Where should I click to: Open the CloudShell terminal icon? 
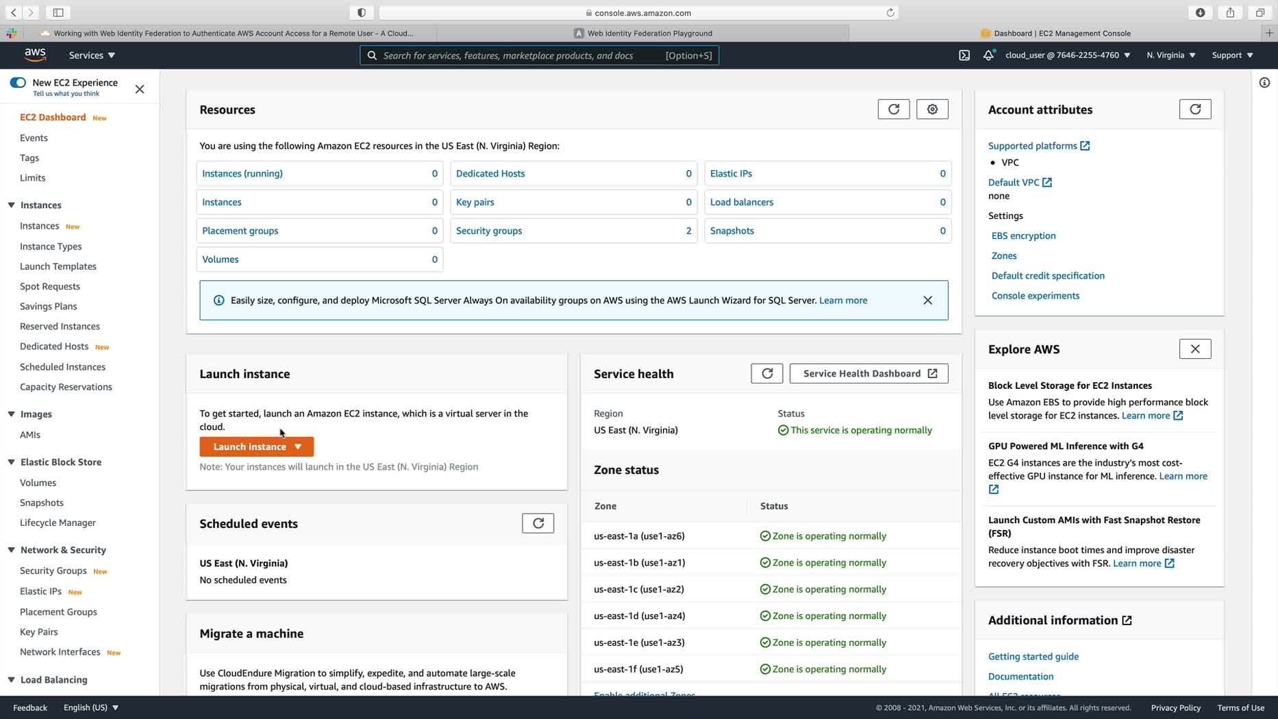tap(964, 55)
